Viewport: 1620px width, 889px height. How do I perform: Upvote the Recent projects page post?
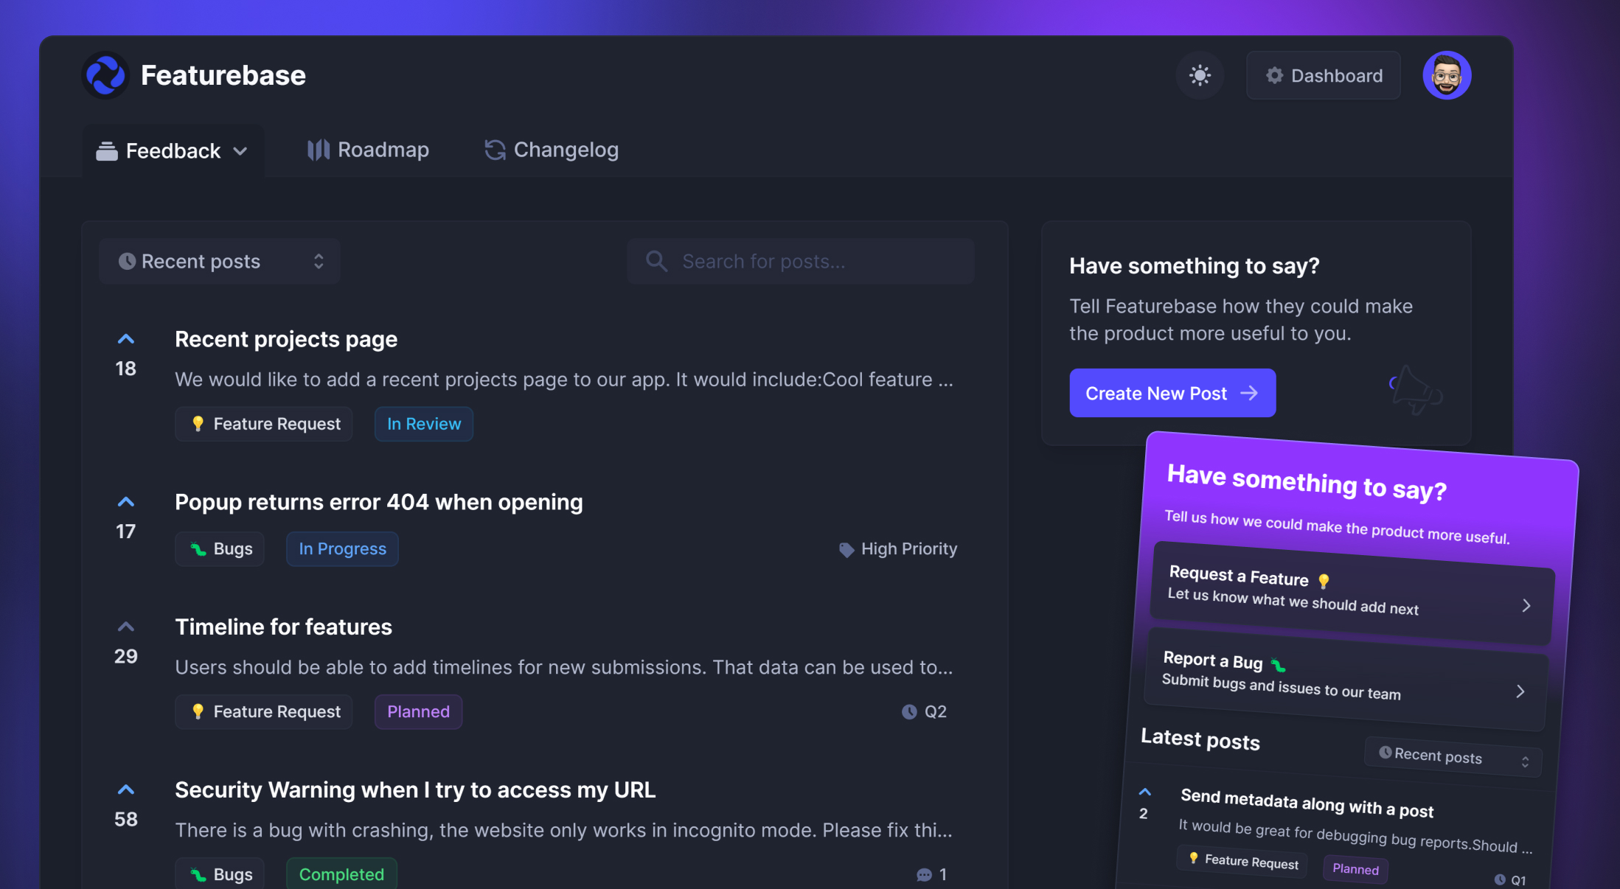[x=125, y=338]
